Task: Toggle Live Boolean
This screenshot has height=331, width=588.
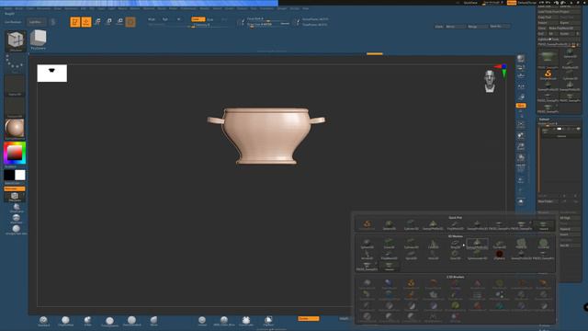Action: pos(13,22)
